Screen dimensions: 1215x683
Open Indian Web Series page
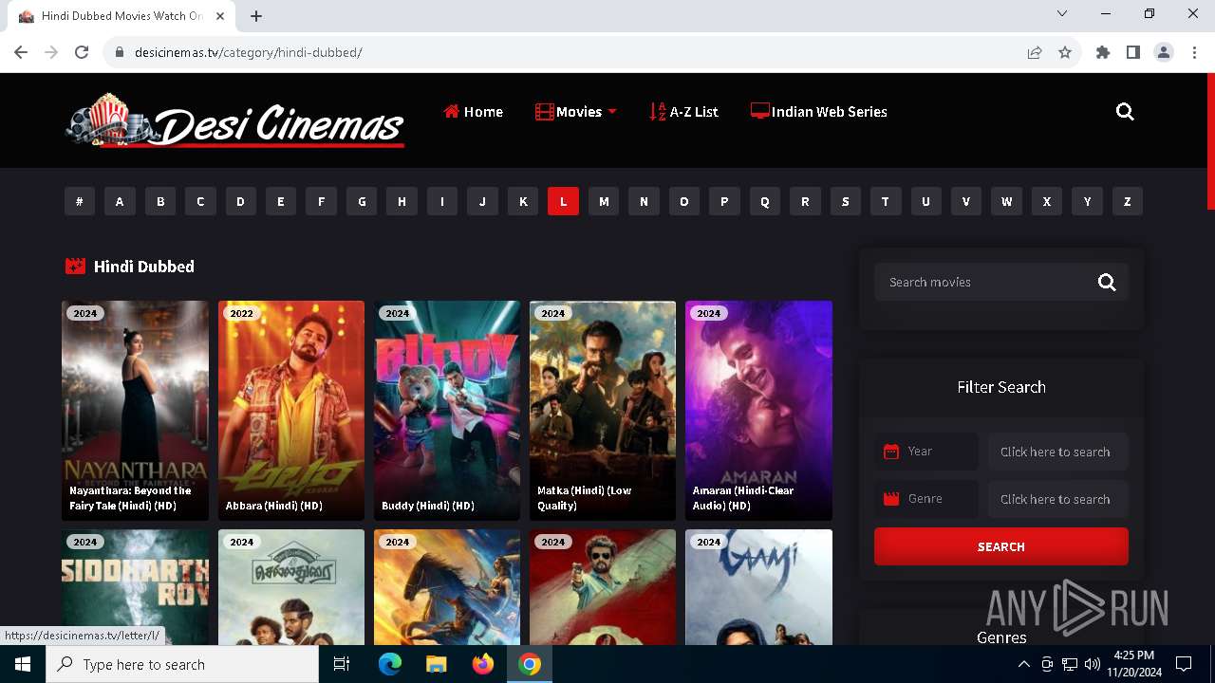[818, 112]
